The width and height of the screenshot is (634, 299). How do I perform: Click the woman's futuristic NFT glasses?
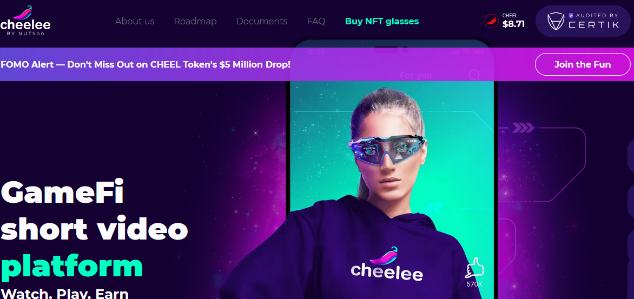tap(387, 148)
